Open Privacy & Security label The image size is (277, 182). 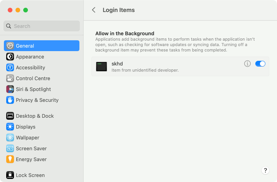coord(37,100)
